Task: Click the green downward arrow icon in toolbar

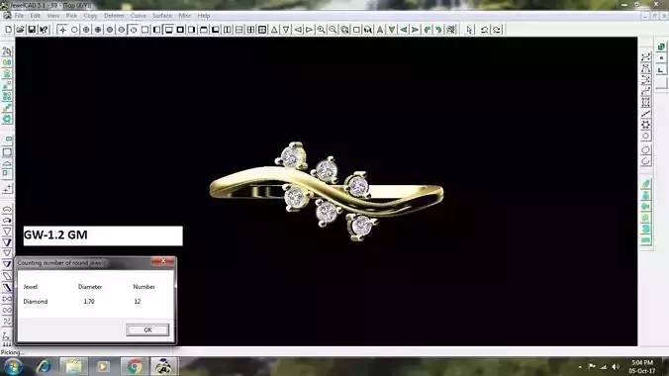Action: click(392, 30)
